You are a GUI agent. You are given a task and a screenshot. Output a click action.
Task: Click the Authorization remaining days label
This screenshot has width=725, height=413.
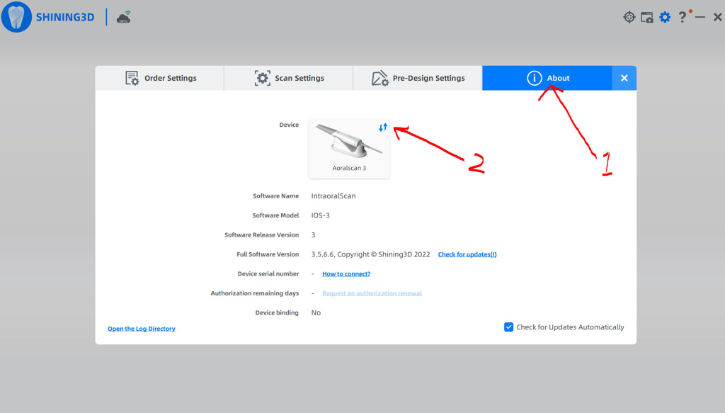tap(255, 293)
